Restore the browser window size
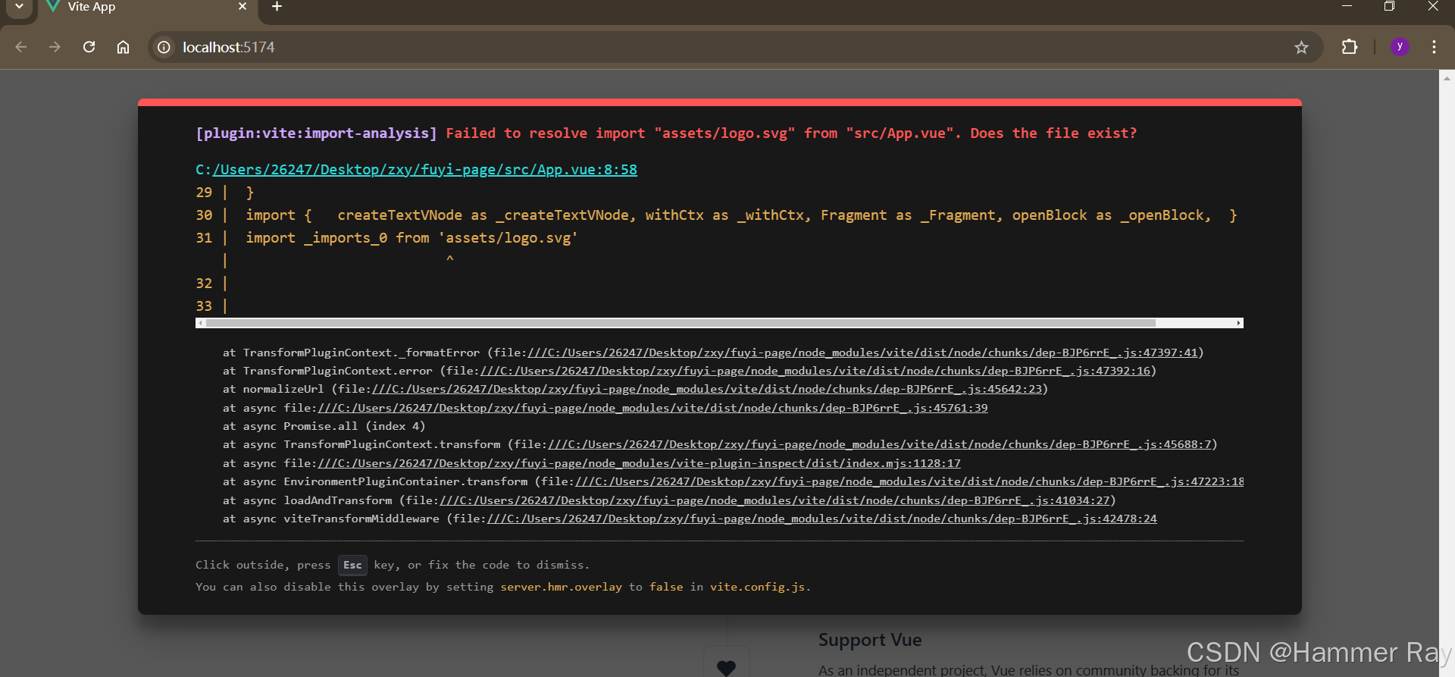Image resolution: width=1455 pixels, height=677 pixels. coord(1389,6)
